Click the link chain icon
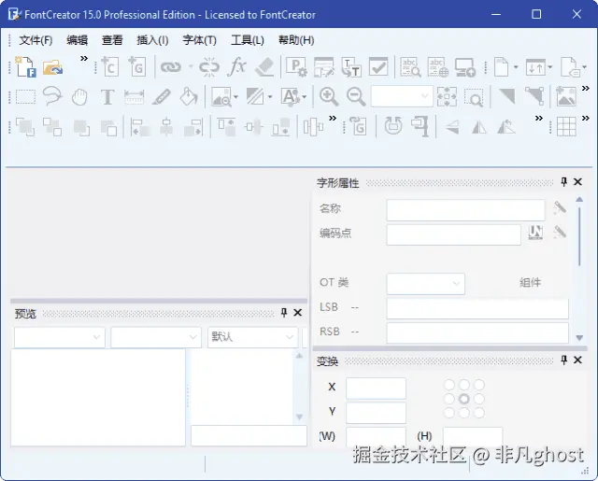598x481 pixels. point(170,67)
